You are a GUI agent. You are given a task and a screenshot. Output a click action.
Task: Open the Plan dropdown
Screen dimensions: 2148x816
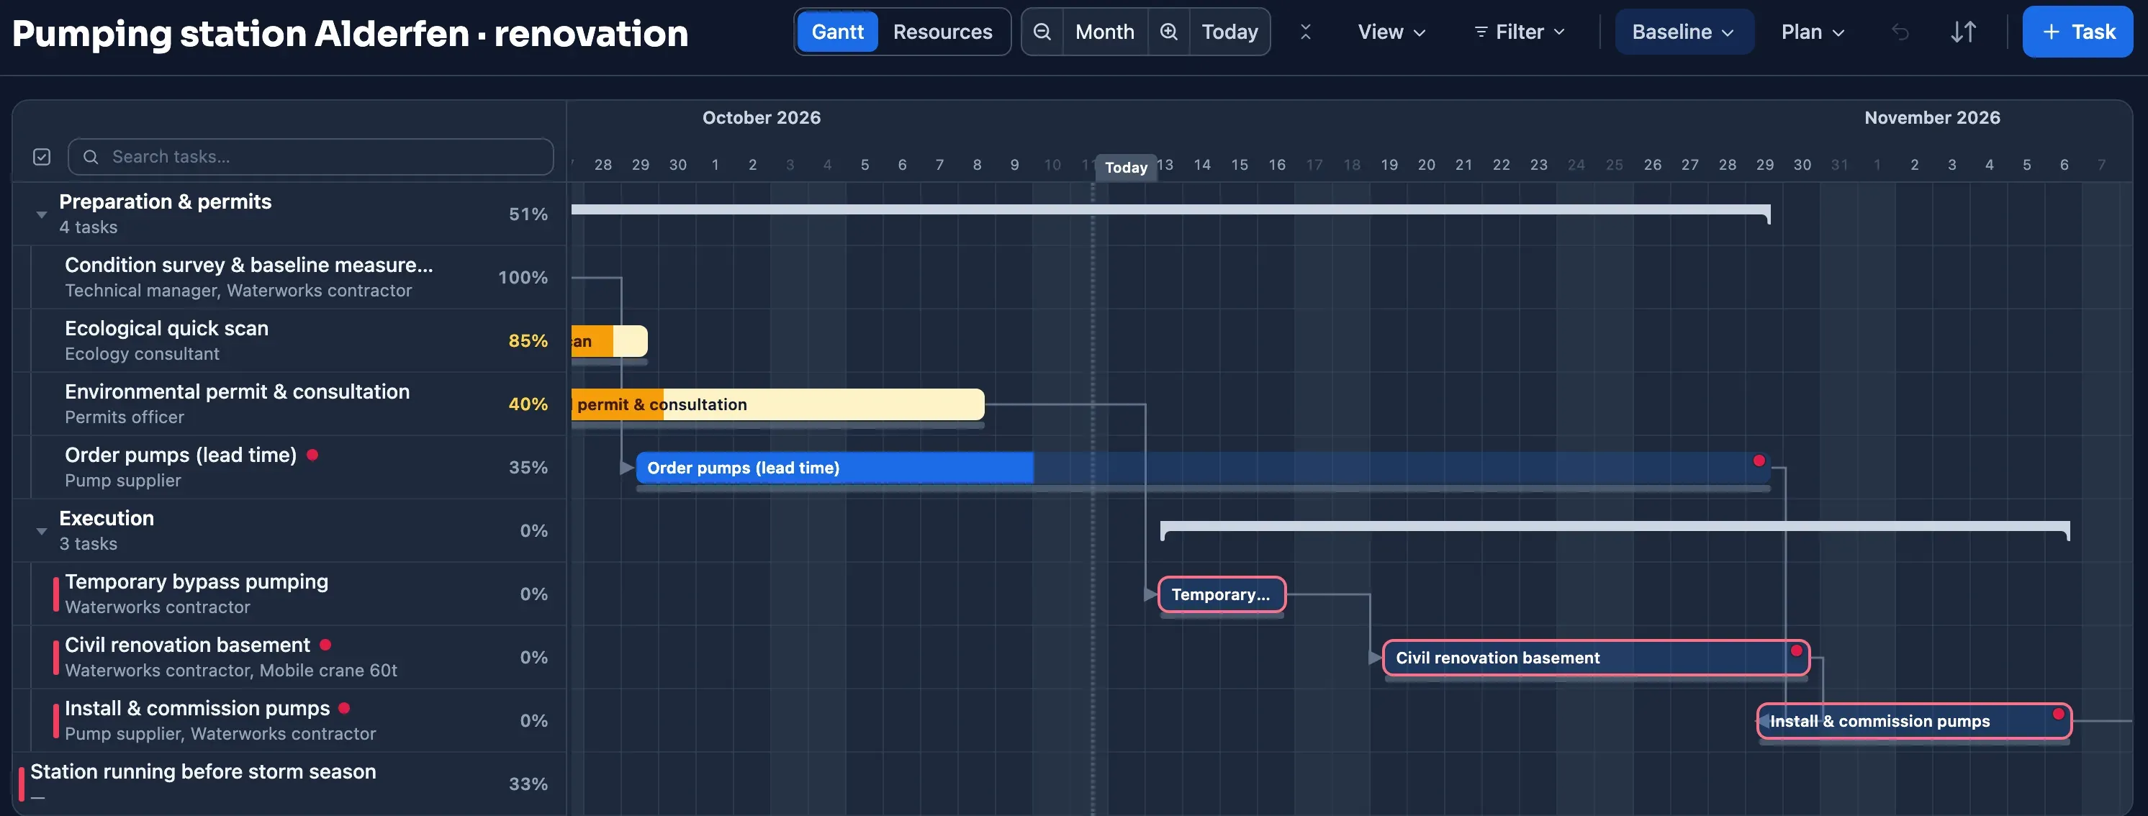tap(1812, 32)
